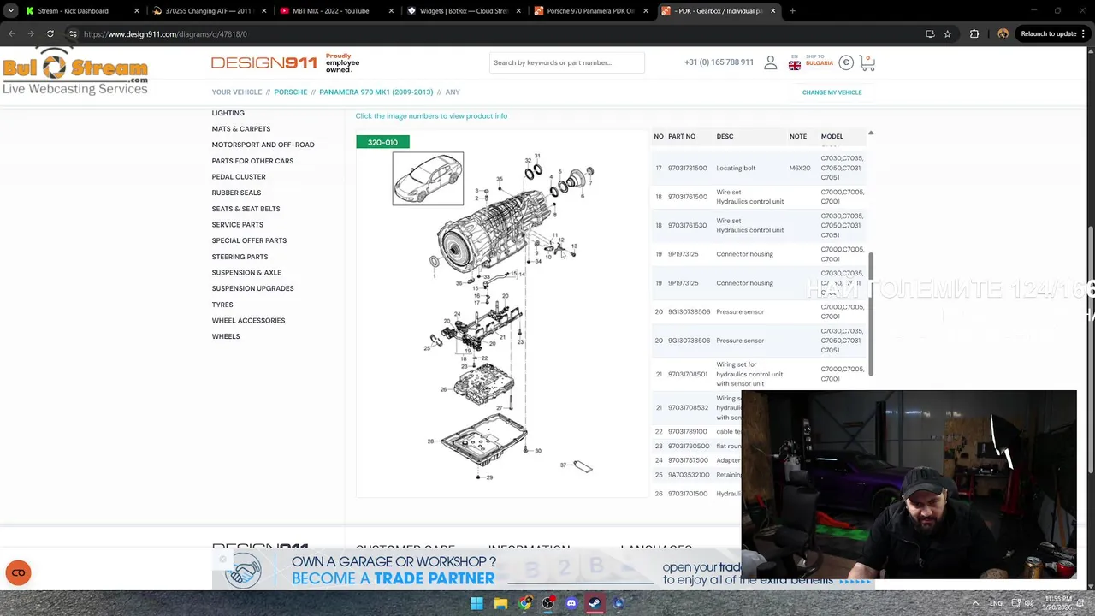
Task: Open the Pedal Cluster category
Action: [x=239, y=177]
